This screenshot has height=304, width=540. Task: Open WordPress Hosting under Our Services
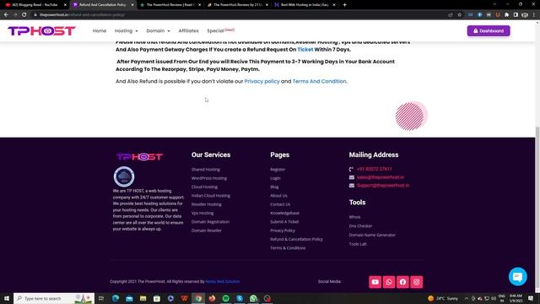209,178
